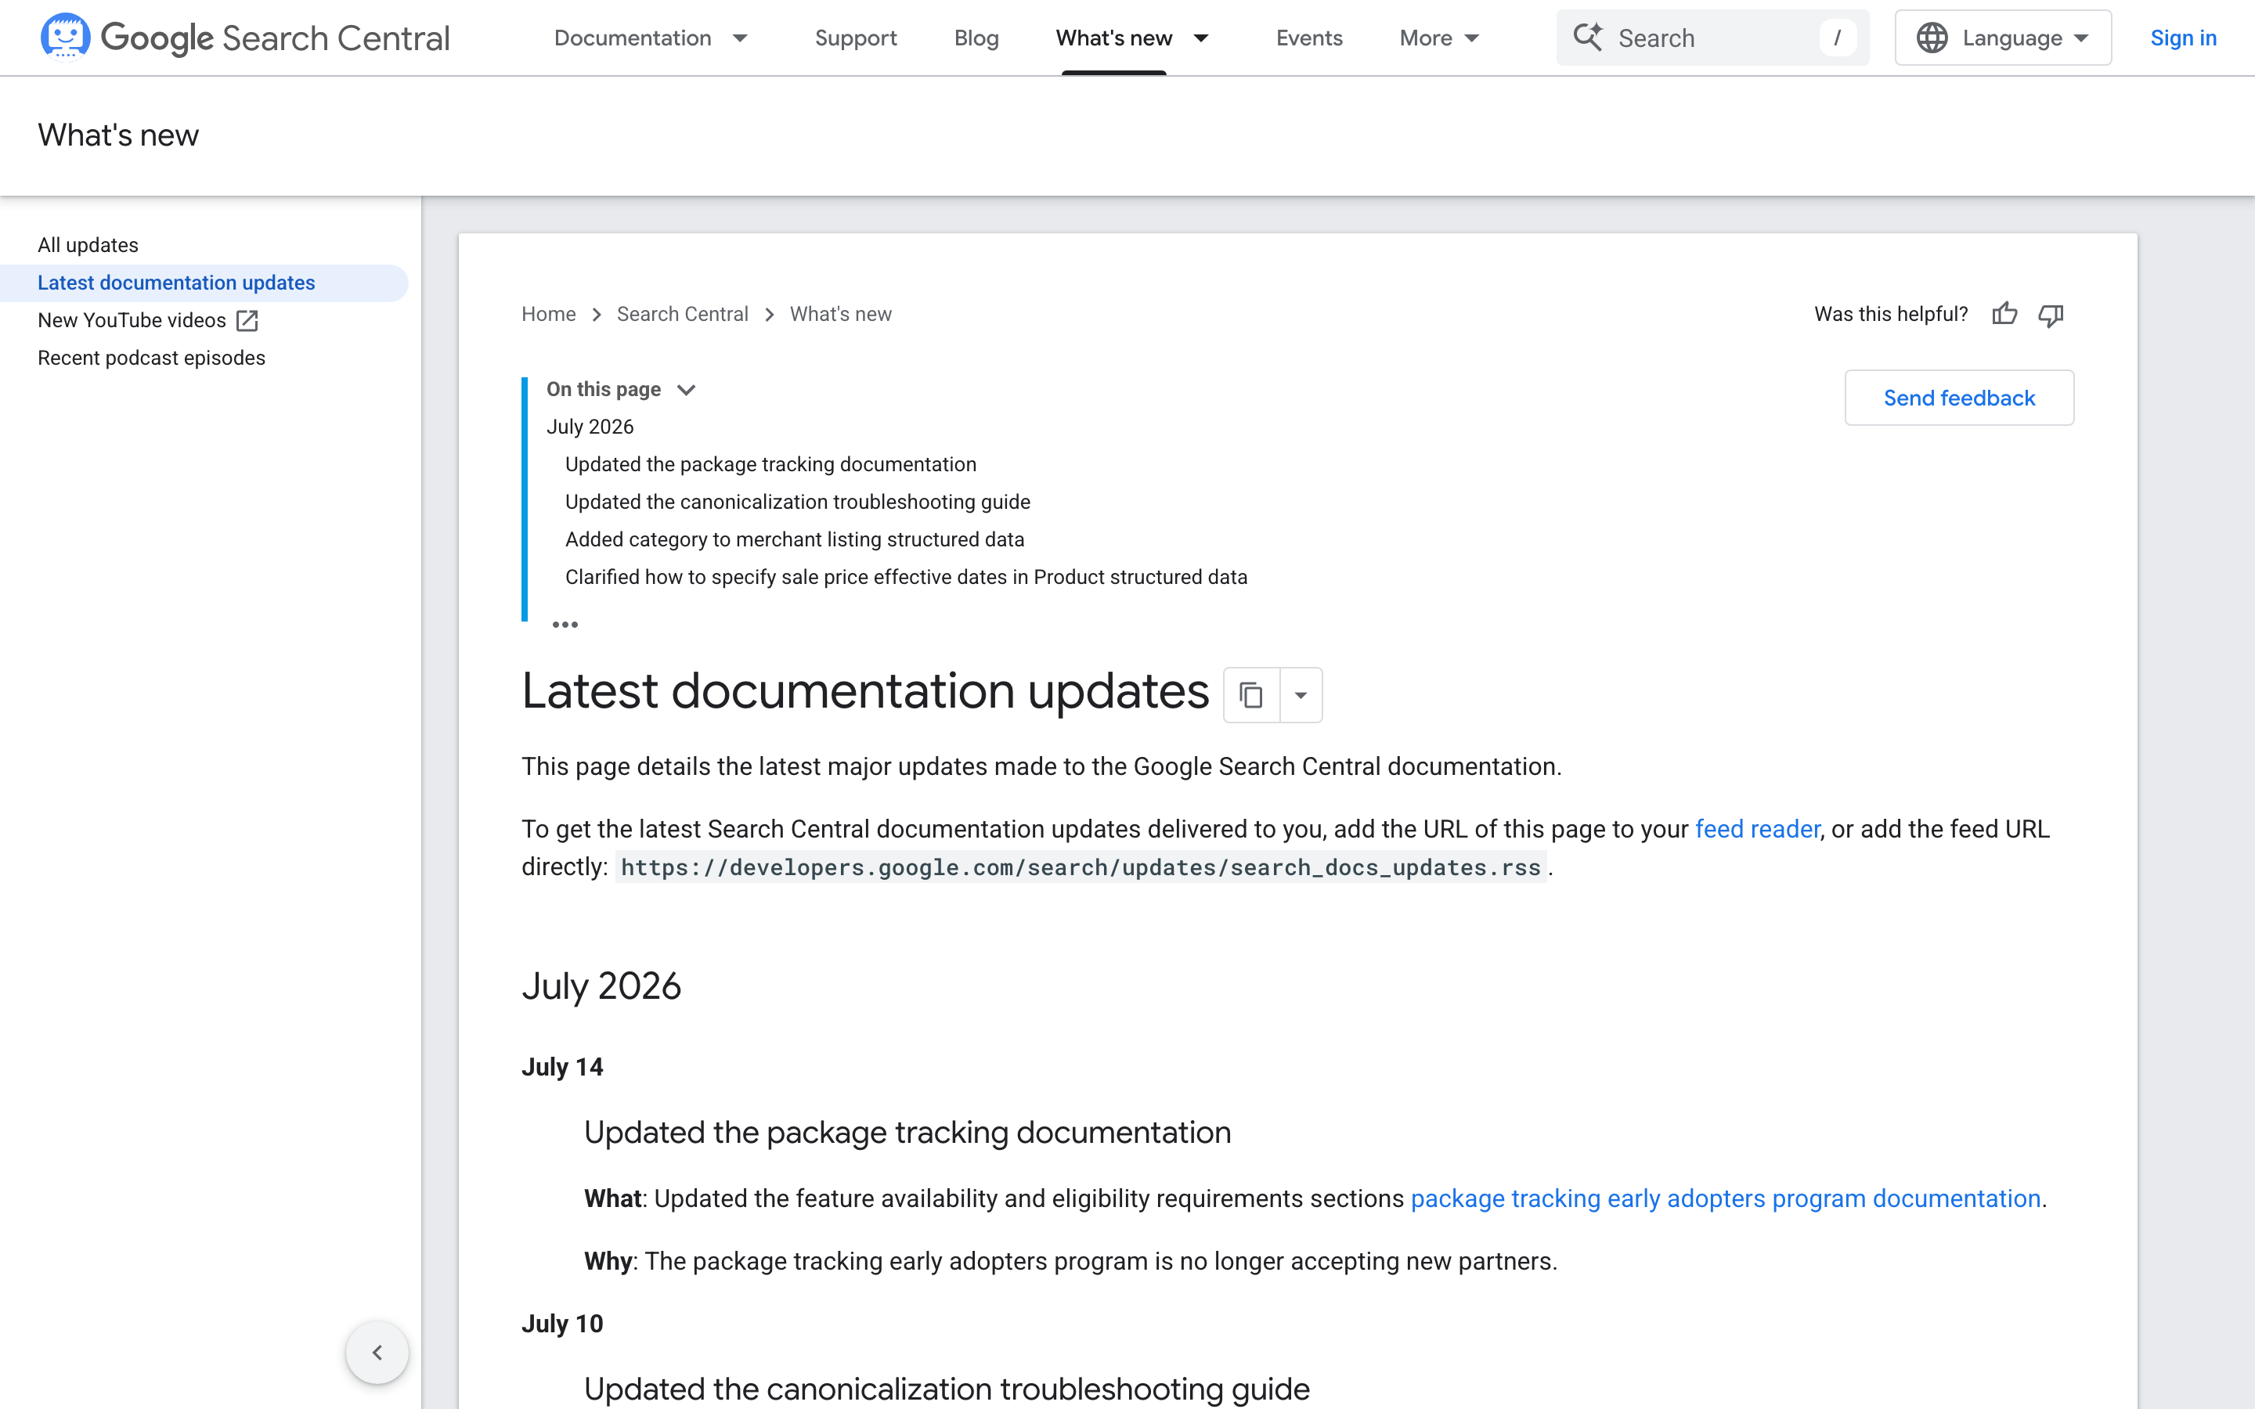The width and height of the screenshot is (2255, 1409).
Task: Click the July 10 date heading
Action: (x=562, y=1323)
